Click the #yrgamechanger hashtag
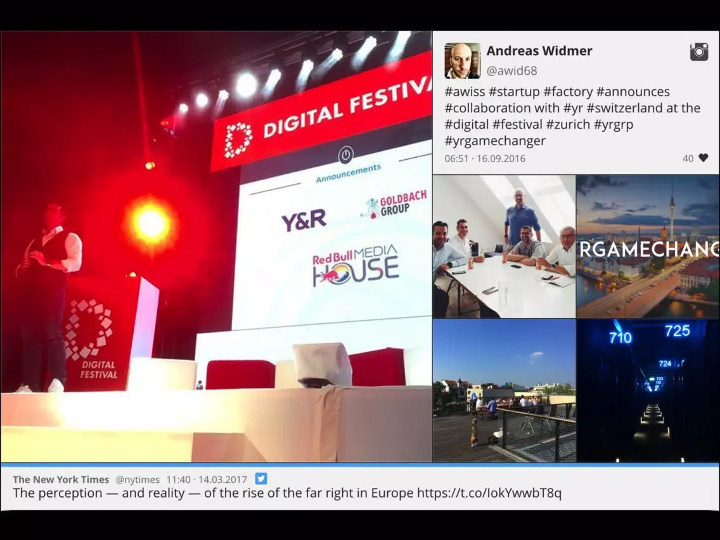The image size is (720, 540). (495, 141)
